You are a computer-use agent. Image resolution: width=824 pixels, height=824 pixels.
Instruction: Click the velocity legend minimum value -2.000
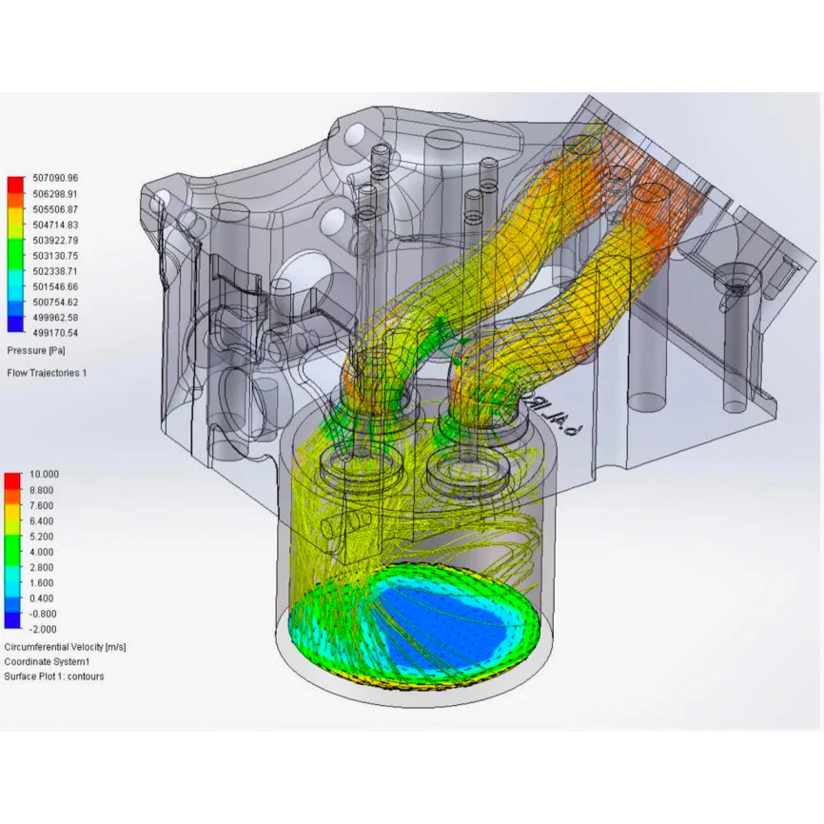click(x=44, y=629)
